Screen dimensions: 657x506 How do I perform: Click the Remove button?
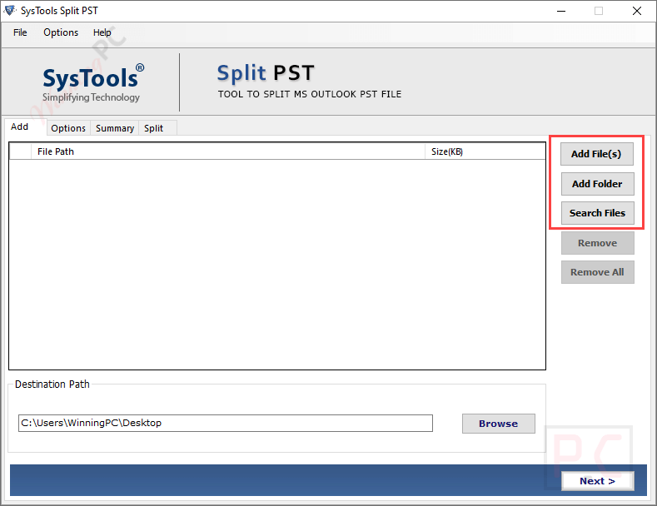(598, 243)
